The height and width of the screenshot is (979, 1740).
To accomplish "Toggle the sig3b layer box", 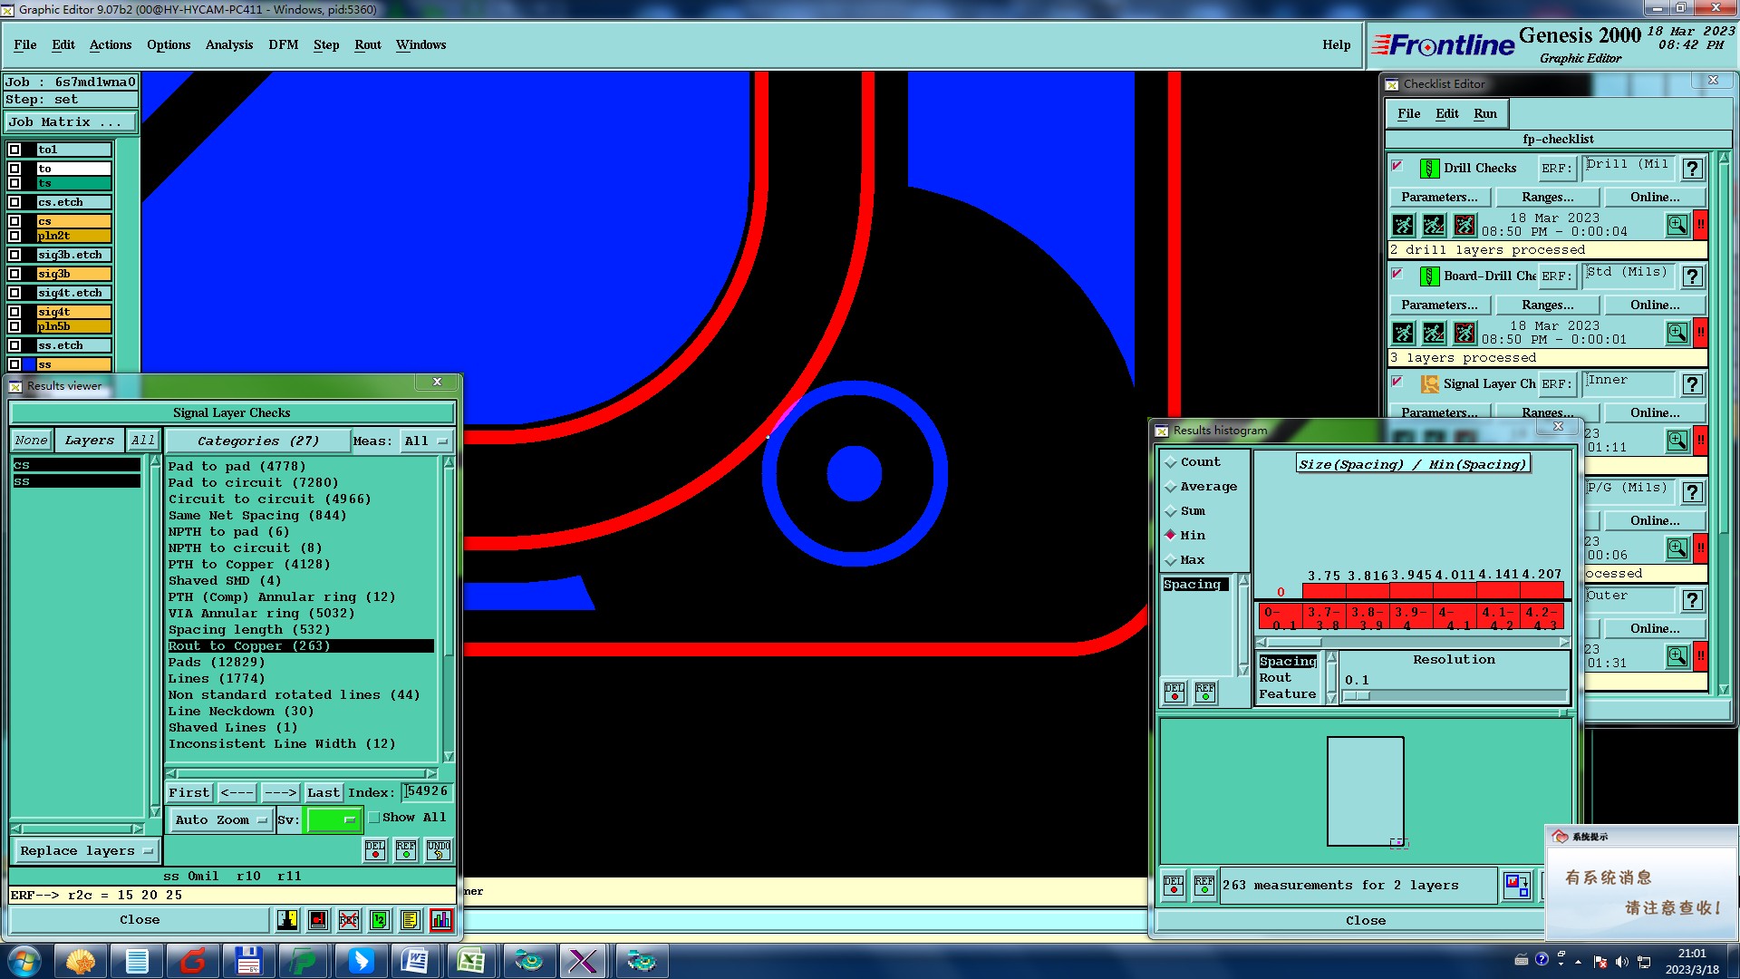I will (x=14, y=274).
